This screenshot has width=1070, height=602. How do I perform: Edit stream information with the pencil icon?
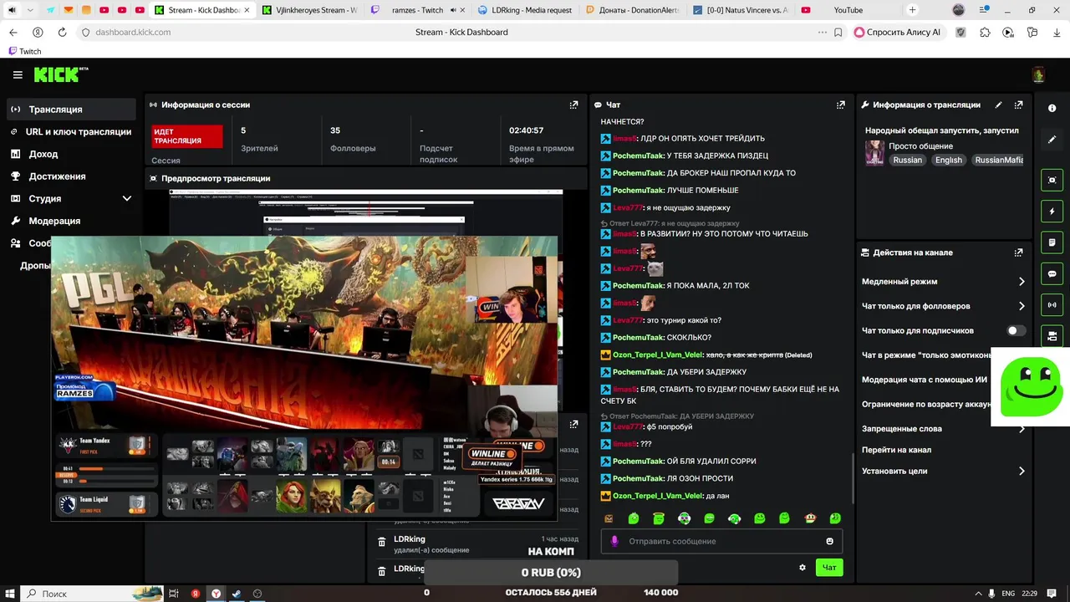point(998,105)
